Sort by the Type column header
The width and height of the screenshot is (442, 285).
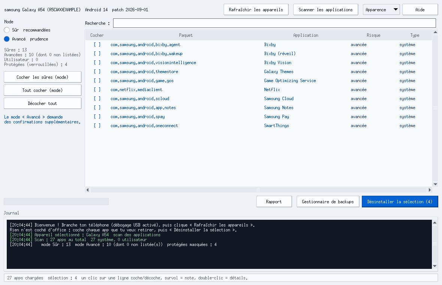tap(415, 35)
